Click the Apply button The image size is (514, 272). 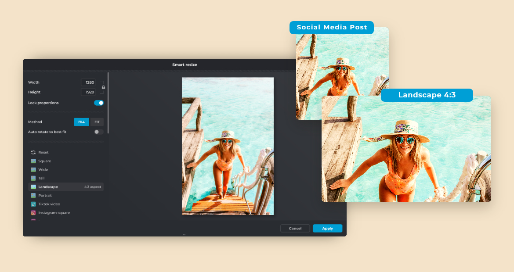coord(327,228)
